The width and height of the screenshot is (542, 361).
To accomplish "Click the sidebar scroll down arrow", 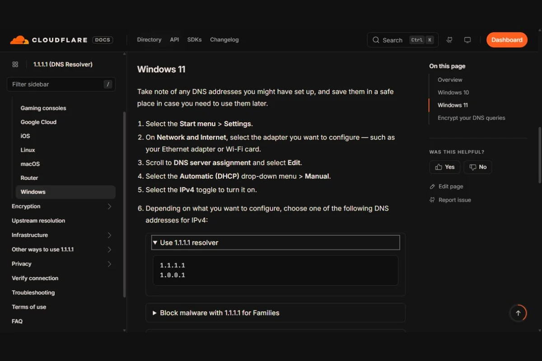I will pyautogui.click(x=125, y=331).
